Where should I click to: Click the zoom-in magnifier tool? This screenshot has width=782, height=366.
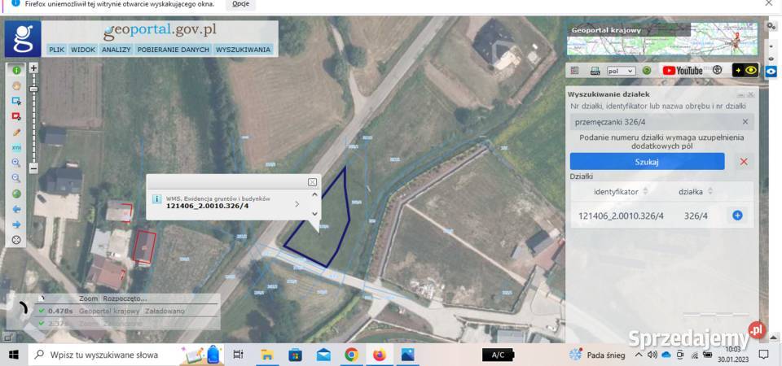[16, 163]
